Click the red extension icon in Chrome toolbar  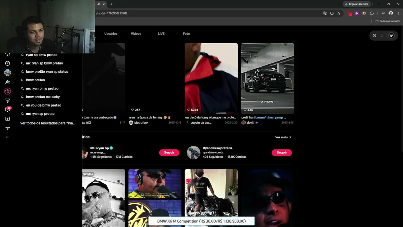349,13
